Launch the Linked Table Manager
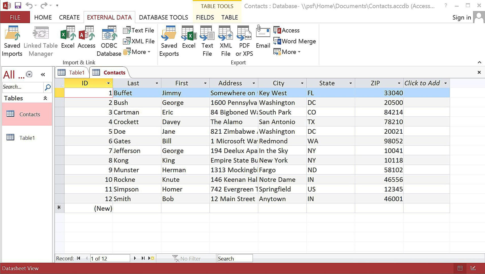This screenshot has height=274, width=485. 40,41
